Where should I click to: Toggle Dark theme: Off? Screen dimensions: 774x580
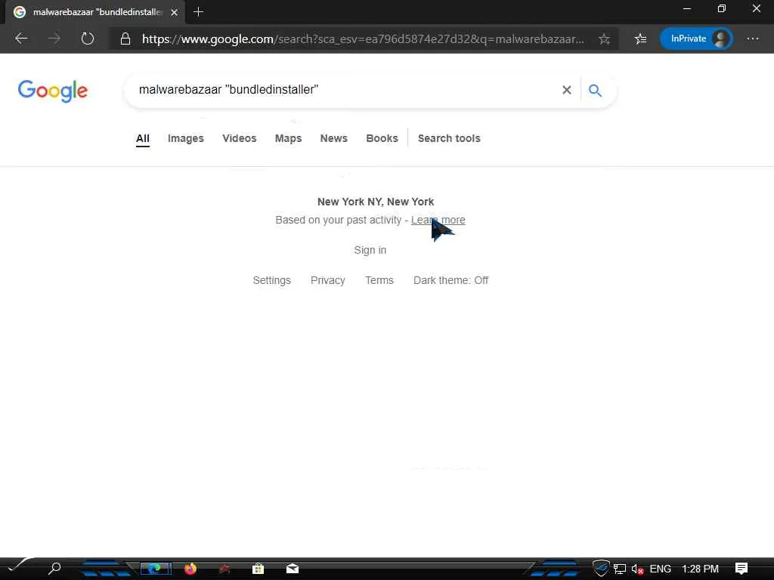click(450, 280)
